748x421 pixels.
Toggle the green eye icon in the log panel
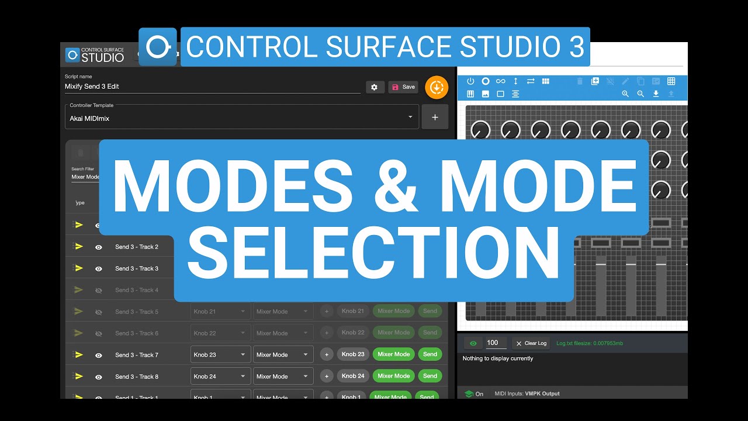[473, 343]
